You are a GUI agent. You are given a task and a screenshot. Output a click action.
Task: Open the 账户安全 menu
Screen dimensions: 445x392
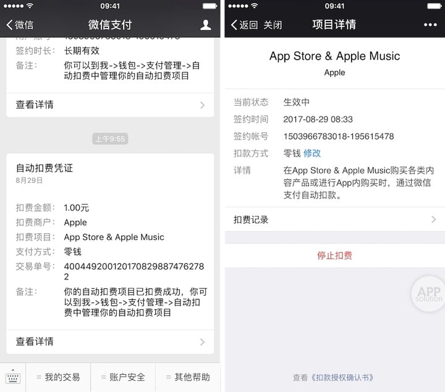123,377
